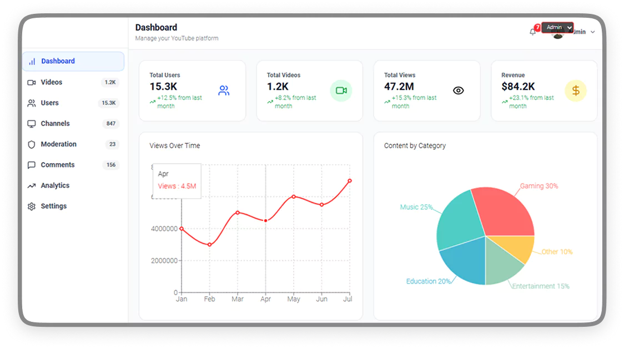
Task: Click the Total Users people icon
Action: tap(224, 91)
